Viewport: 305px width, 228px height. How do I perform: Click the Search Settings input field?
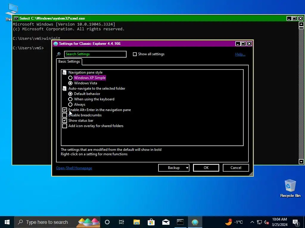pyautogui.click(x=95, y=54)
